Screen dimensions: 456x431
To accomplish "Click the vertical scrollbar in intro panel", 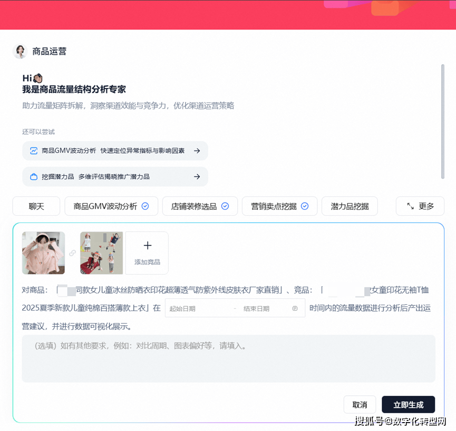I will 442,121.
